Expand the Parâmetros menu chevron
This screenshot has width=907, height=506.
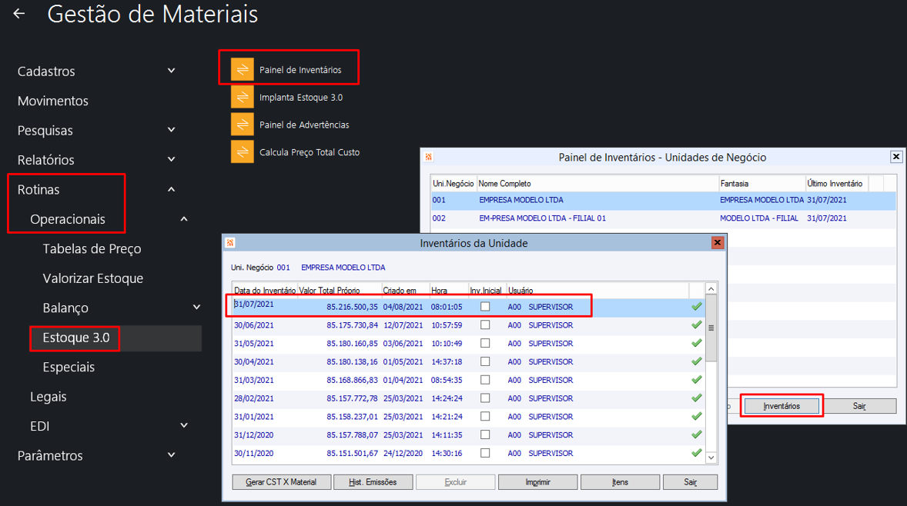pyautogui.click(x=171, y=455)
